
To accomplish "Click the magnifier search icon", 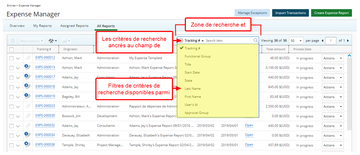I will [x=255, y=41].
